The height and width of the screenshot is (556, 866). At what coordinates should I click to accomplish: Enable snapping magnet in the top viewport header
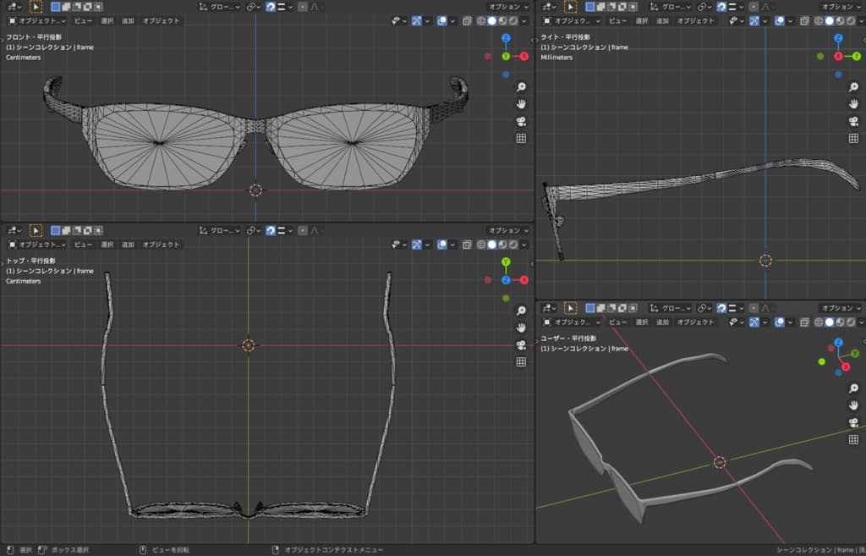(271, 230)
